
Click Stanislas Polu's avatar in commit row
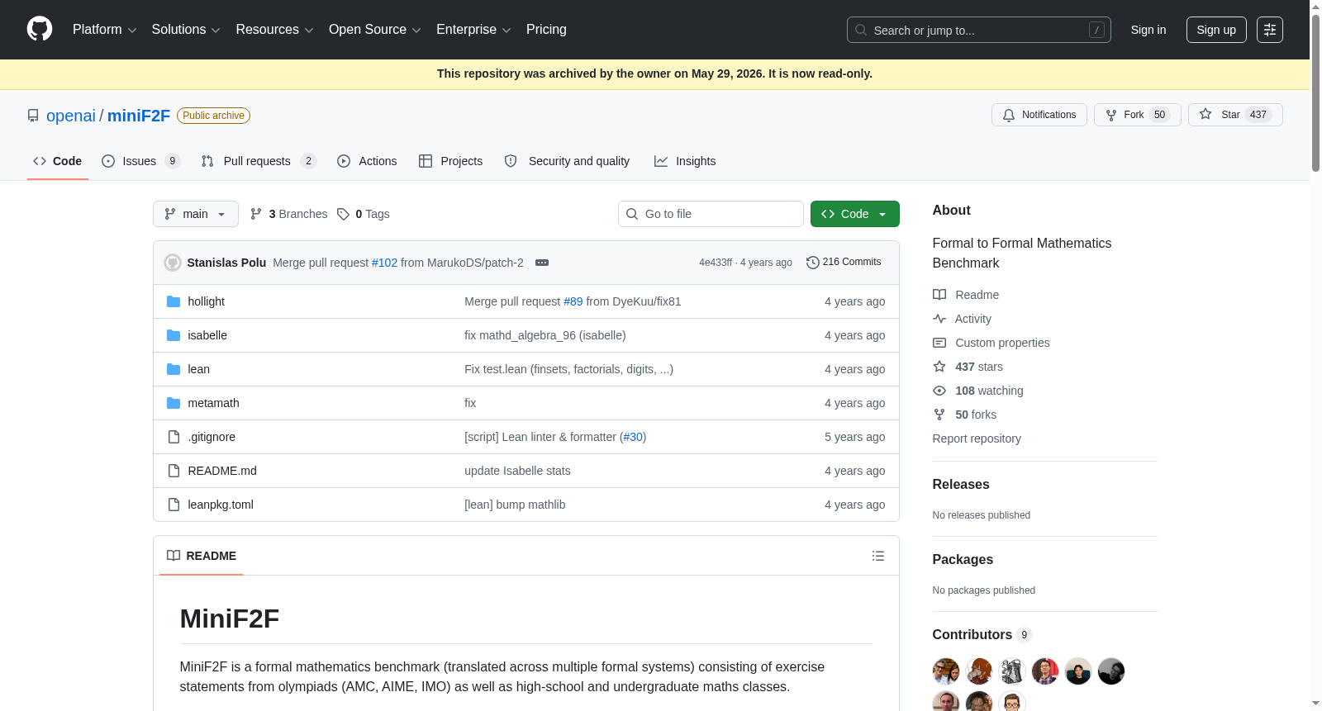(x=173, y=263)
